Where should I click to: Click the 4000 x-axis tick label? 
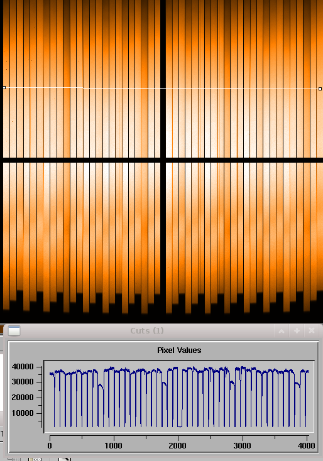pyautogui.click(x=306, y=446)
